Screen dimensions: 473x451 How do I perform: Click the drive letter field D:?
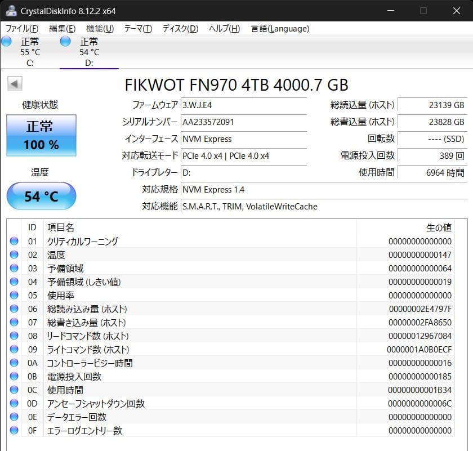pyautogui.click(x=244, y=173)
